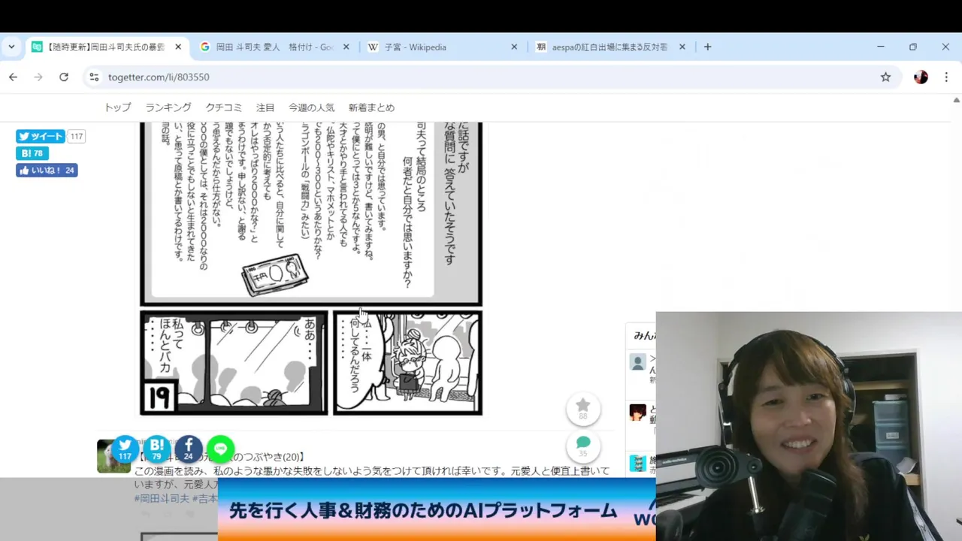The image size is (962, 541).
Task: Bookmark this page with the star
Action: click(x=885, y=77)
